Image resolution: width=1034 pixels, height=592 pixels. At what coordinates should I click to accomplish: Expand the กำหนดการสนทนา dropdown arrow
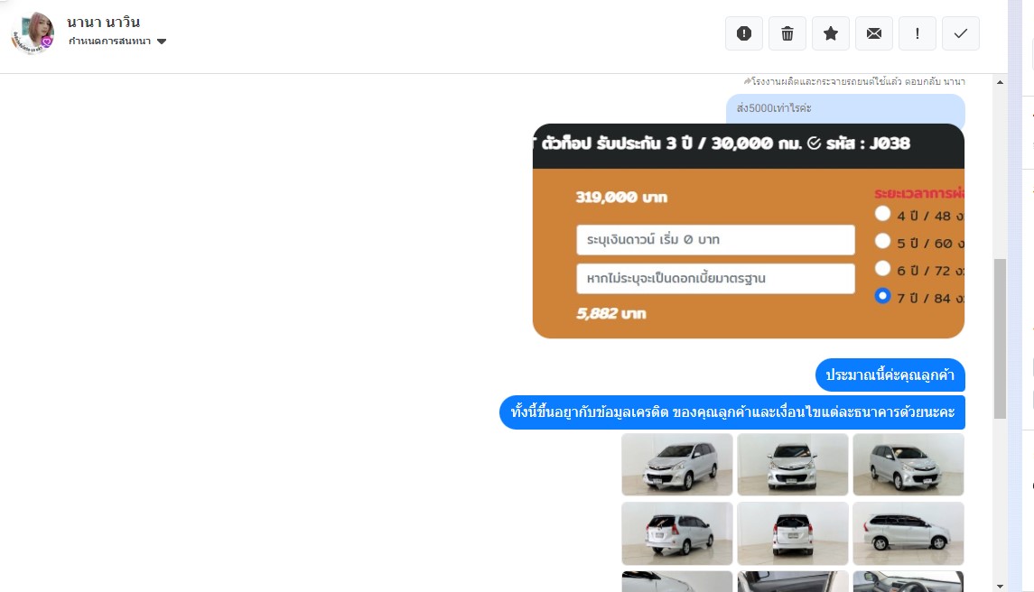pos(162,42)
